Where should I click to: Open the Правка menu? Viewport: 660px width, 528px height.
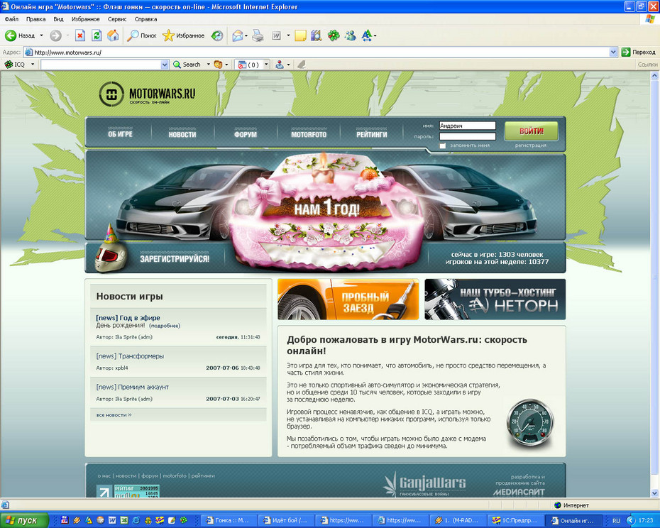tap(35, 19)
